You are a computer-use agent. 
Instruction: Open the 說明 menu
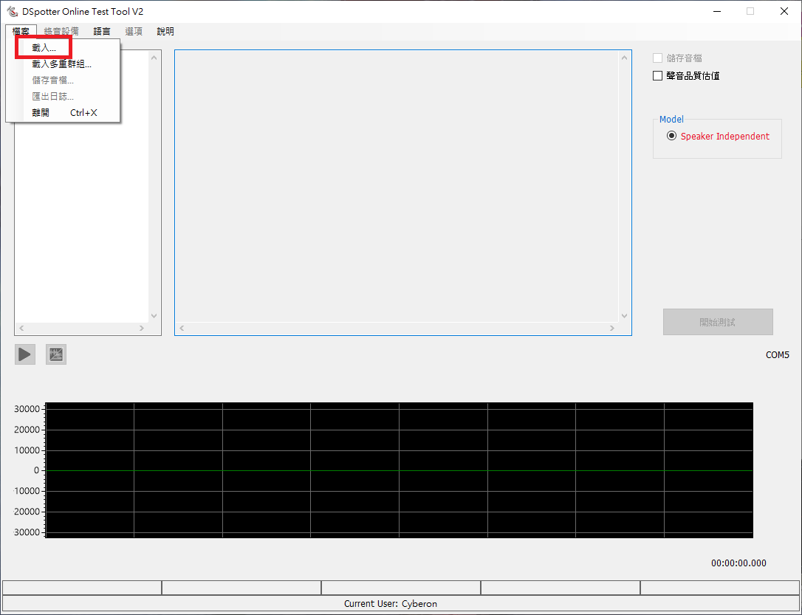(x=165, y=31)
